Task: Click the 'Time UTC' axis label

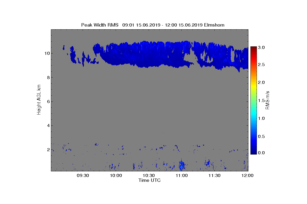Action: [150, 180]
